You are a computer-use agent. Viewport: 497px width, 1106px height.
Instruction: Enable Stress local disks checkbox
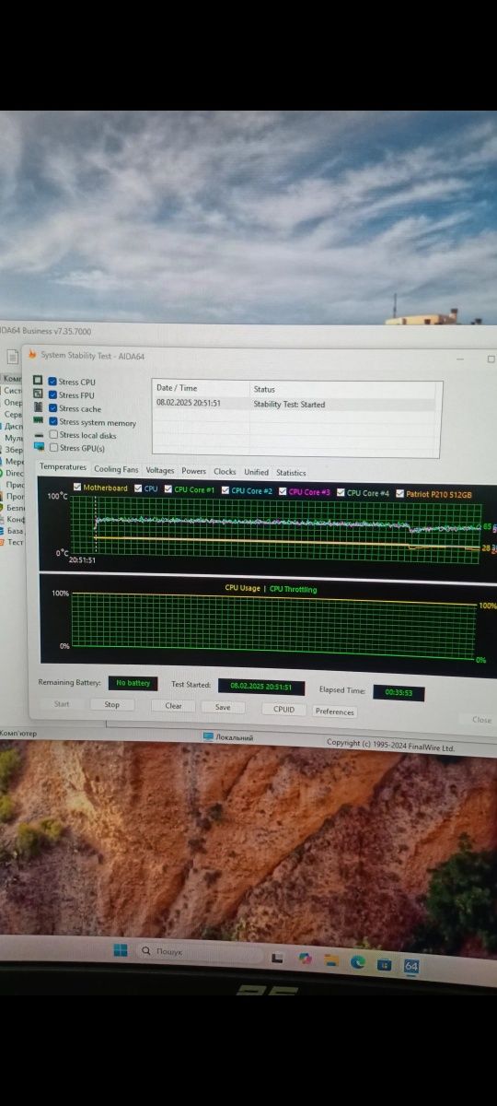click(x=52, y=434)
